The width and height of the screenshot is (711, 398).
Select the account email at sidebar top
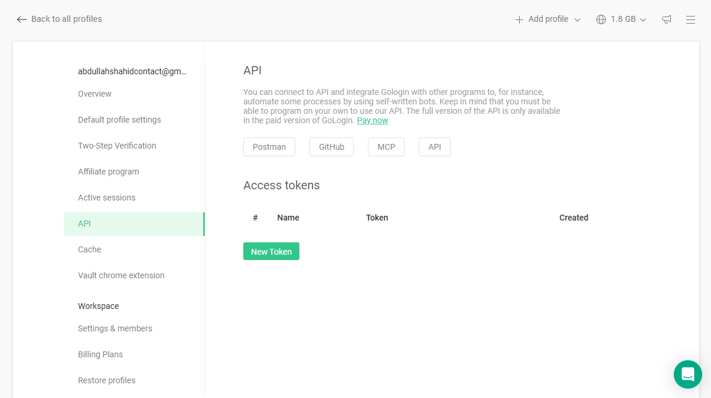pyautogui.click(x=131, y=71)
